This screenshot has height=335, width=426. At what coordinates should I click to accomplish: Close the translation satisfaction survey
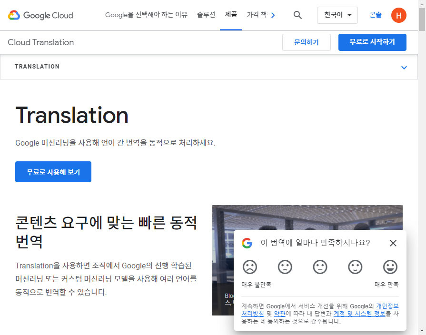(x=393, y=243)
